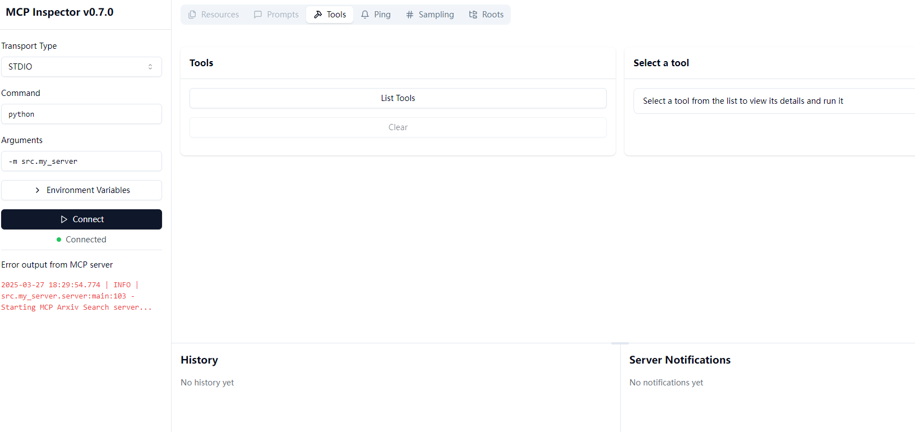Click the List Tools button
The image size is (915, 432).
tap(398, 98)
